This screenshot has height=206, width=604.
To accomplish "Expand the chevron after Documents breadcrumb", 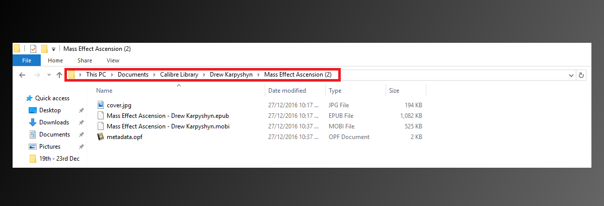I will pyautogui.click(x=154, y=75).
